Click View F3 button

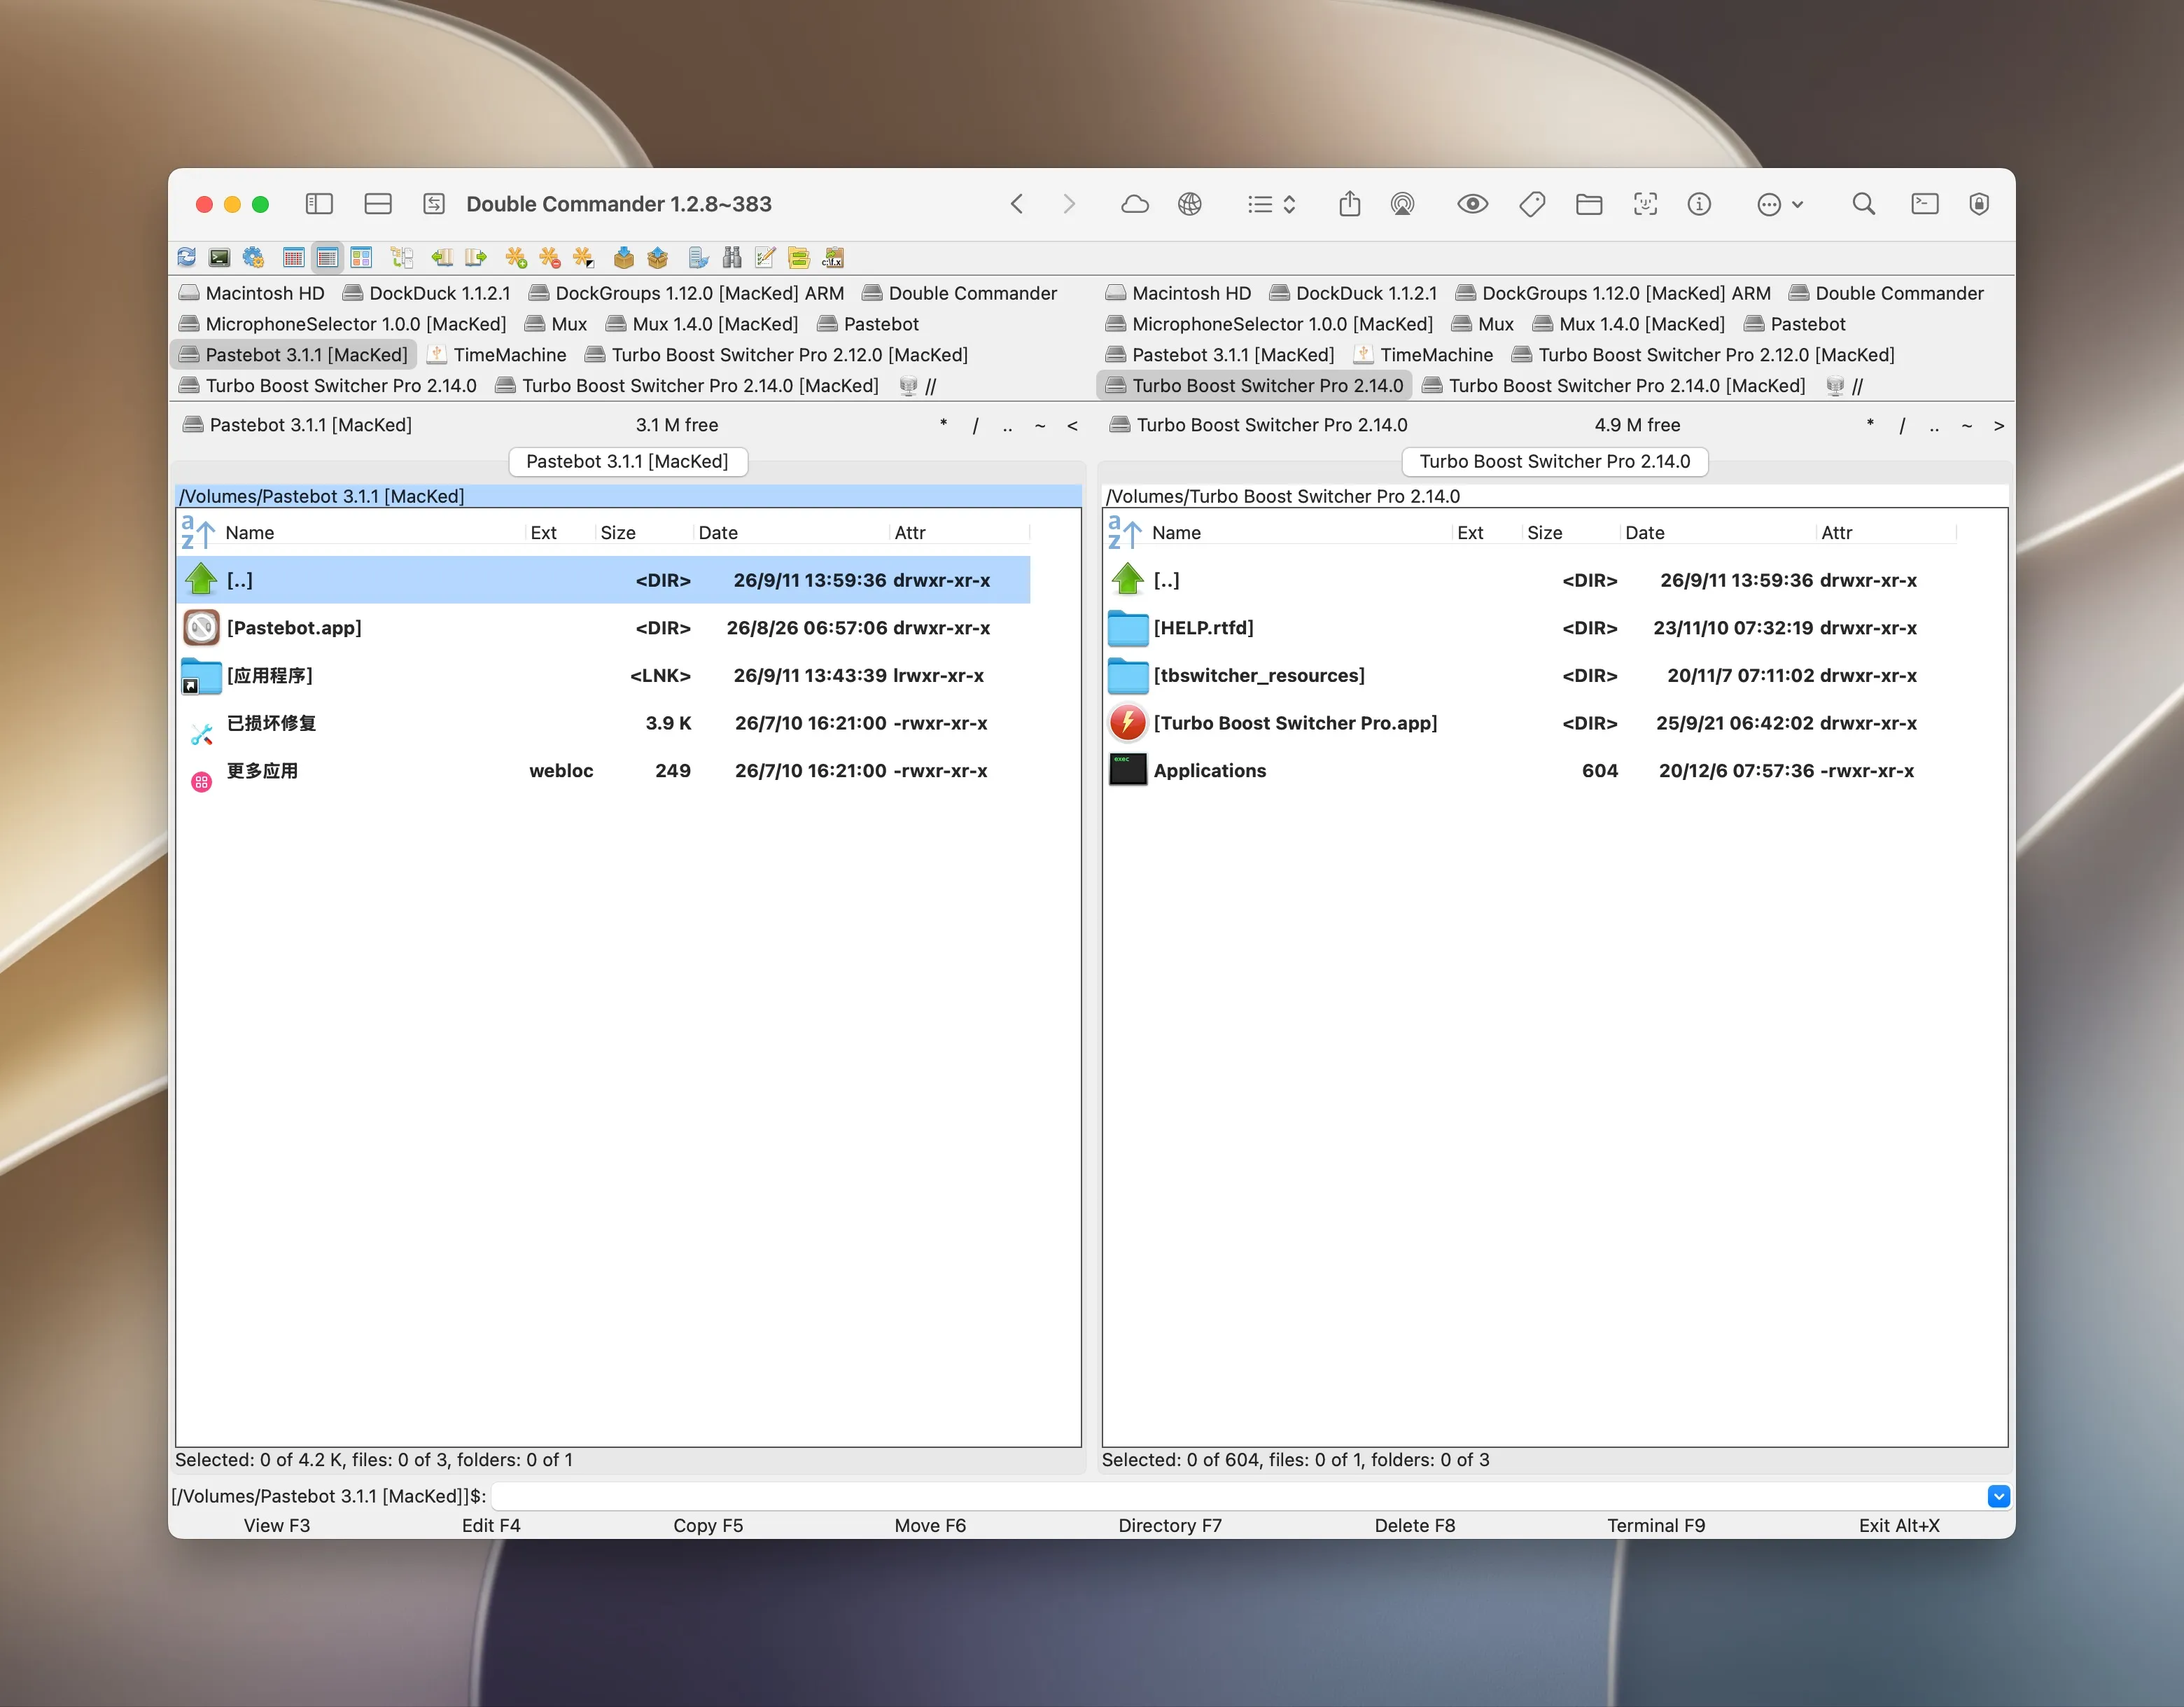tap(277, 1525)
